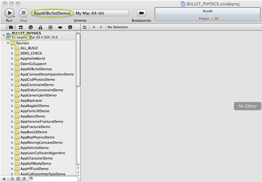This screenshot has width=262, height=182.
Task: Choose the My Mac 64-bit destination
Action: [x=90, y=13]
